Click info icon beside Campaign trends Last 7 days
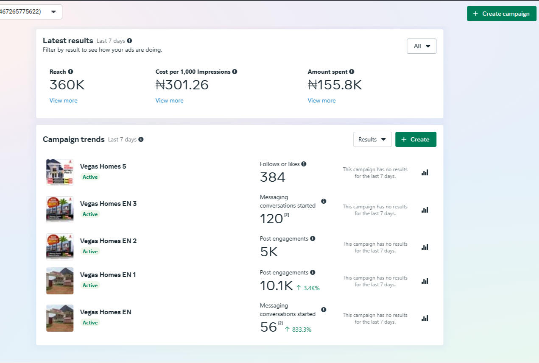Image resolution: width=539 pixels, height=363 pixels. point(141,139)
